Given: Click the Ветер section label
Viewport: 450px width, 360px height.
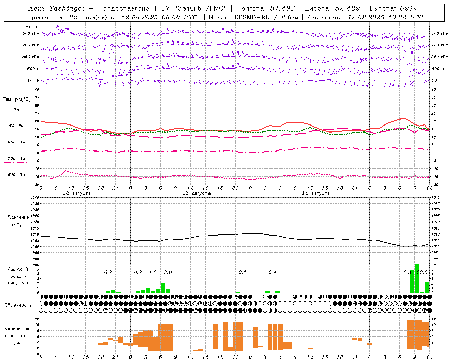Looking at the screenshot, I should 33,27.
